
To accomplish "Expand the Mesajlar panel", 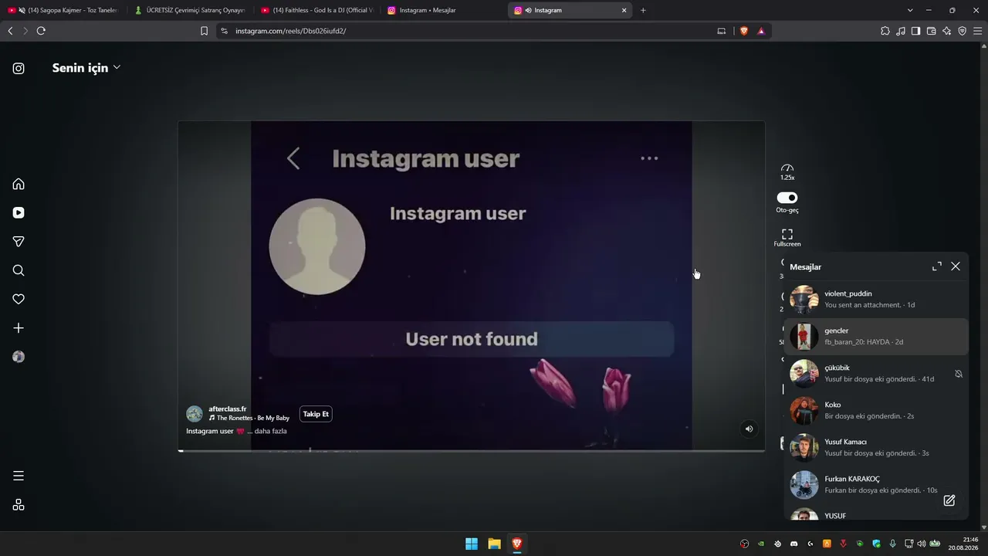I will point(936,266).
